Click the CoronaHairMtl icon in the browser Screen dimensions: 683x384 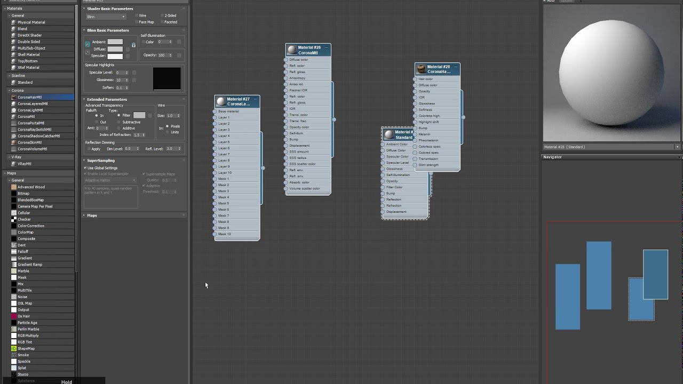14,97
